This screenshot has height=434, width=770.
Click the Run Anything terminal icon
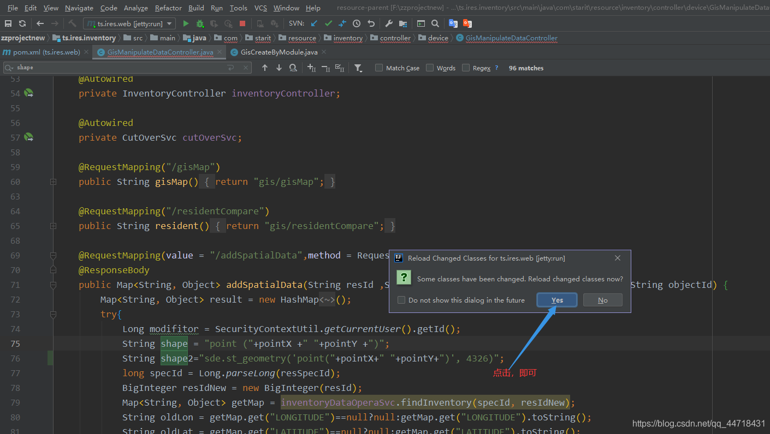tap(421, 23)
